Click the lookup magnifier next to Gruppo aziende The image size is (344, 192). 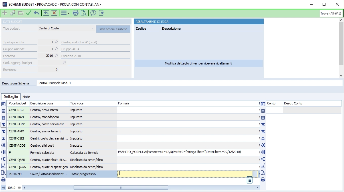56,49
